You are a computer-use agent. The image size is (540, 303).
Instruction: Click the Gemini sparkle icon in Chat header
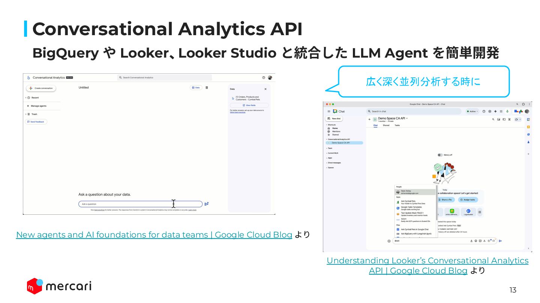495,111
